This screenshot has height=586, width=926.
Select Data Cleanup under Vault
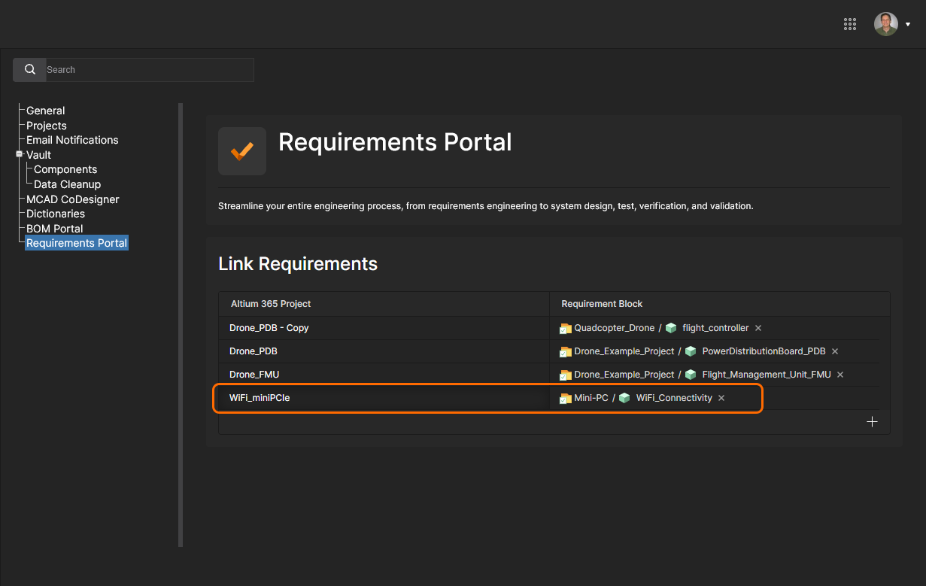(67, 184)
